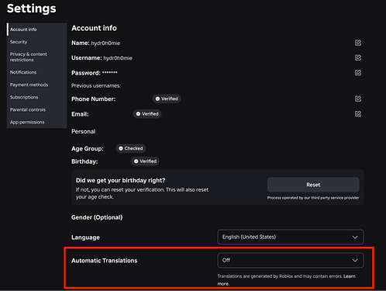
Task: Open Payment methods settings
Action: (29, 85)
